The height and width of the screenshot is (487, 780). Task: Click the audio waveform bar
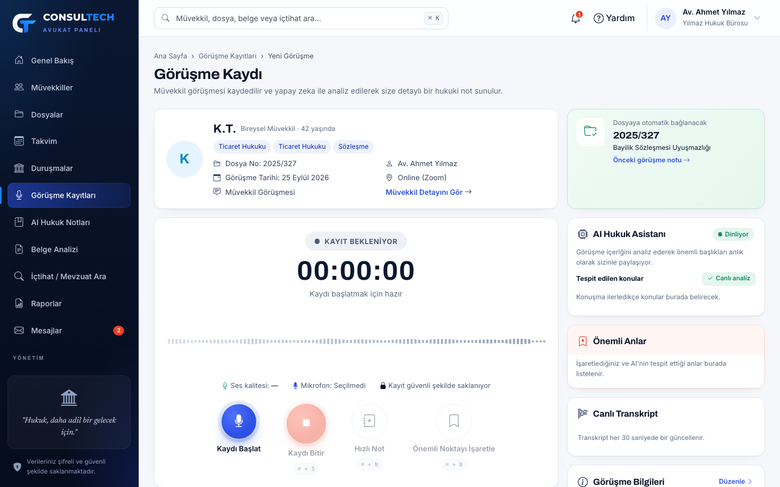(x=356, y=341)
